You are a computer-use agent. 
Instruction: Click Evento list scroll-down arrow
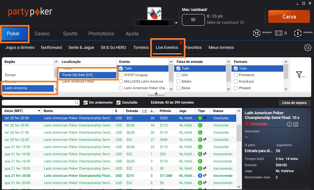171,89
